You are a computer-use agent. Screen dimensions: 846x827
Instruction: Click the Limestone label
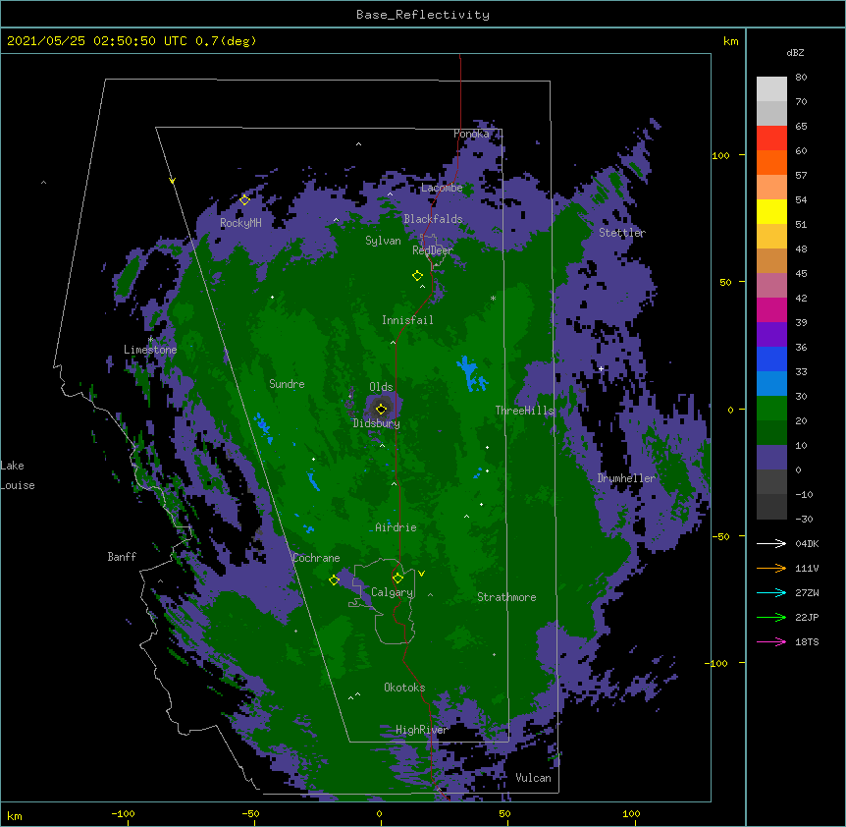click(x=150, y=350)
